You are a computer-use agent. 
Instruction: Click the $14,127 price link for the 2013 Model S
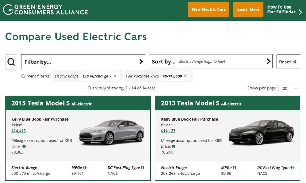coord(168,131)
